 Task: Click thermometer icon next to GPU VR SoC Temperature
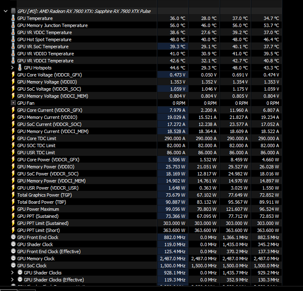click(x=13, y=47)
